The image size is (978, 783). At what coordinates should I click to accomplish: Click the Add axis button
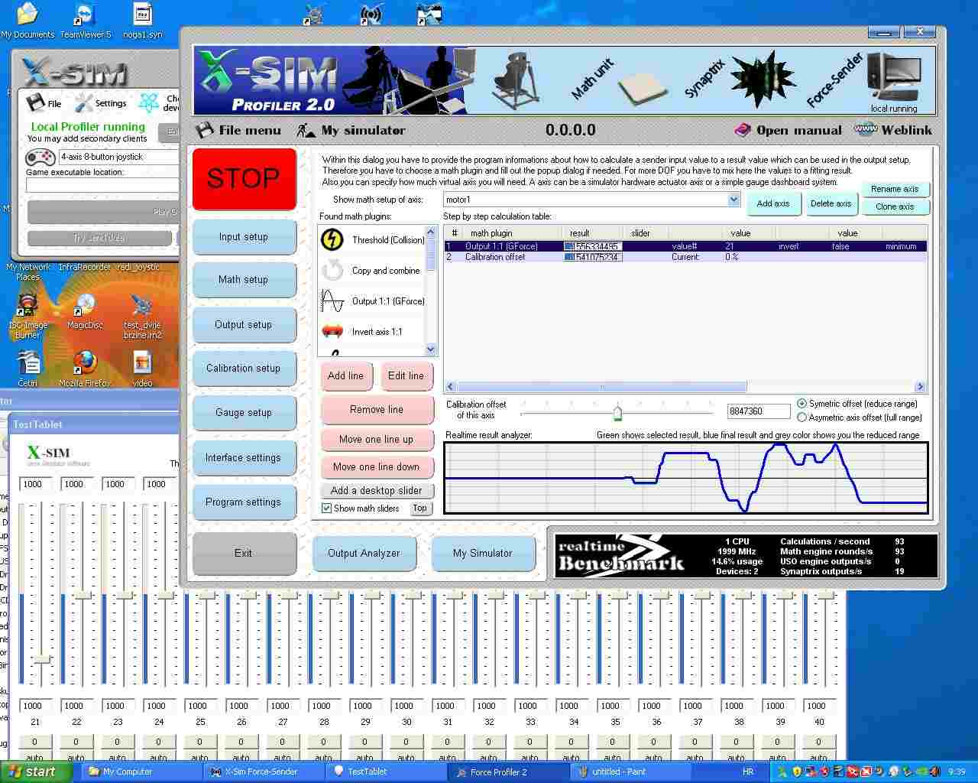point(773,204)
